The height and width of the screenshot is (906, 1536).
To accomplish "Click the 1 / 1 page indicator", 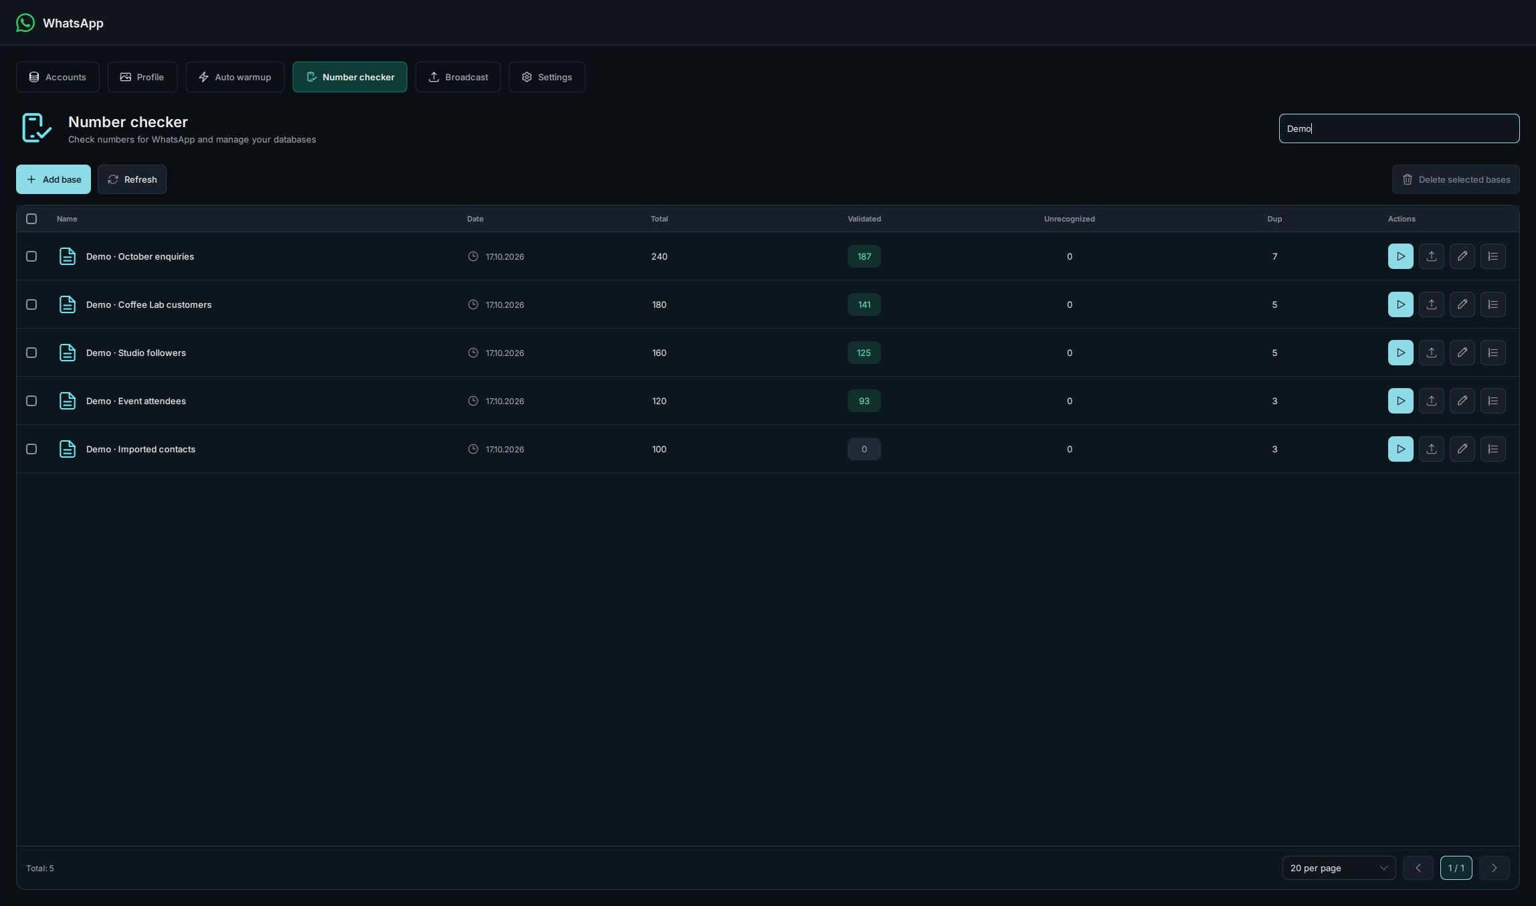I will pyautogui.click(x=1456, y=868).
